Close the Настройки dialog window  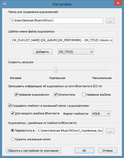pyautogui.click(x=118, y=3)
